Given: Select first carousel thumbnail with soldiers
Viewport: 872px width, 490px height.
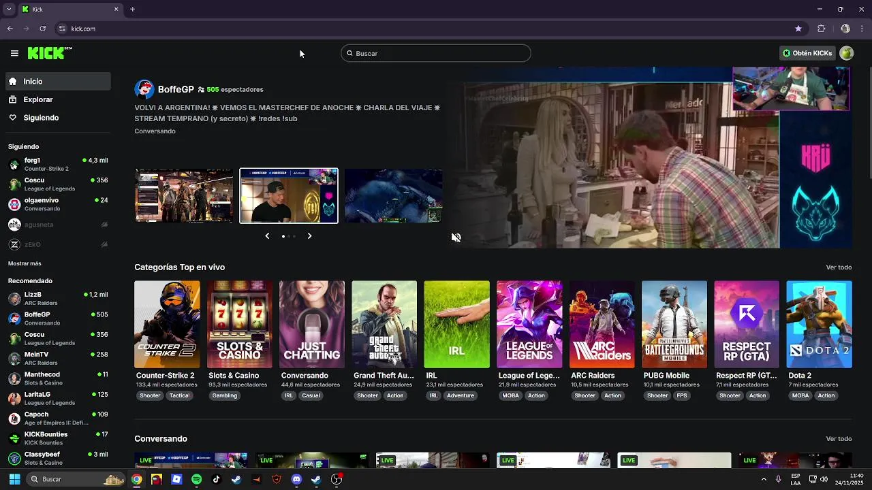Looking at the screenshot, I should (x=184, y=196).
